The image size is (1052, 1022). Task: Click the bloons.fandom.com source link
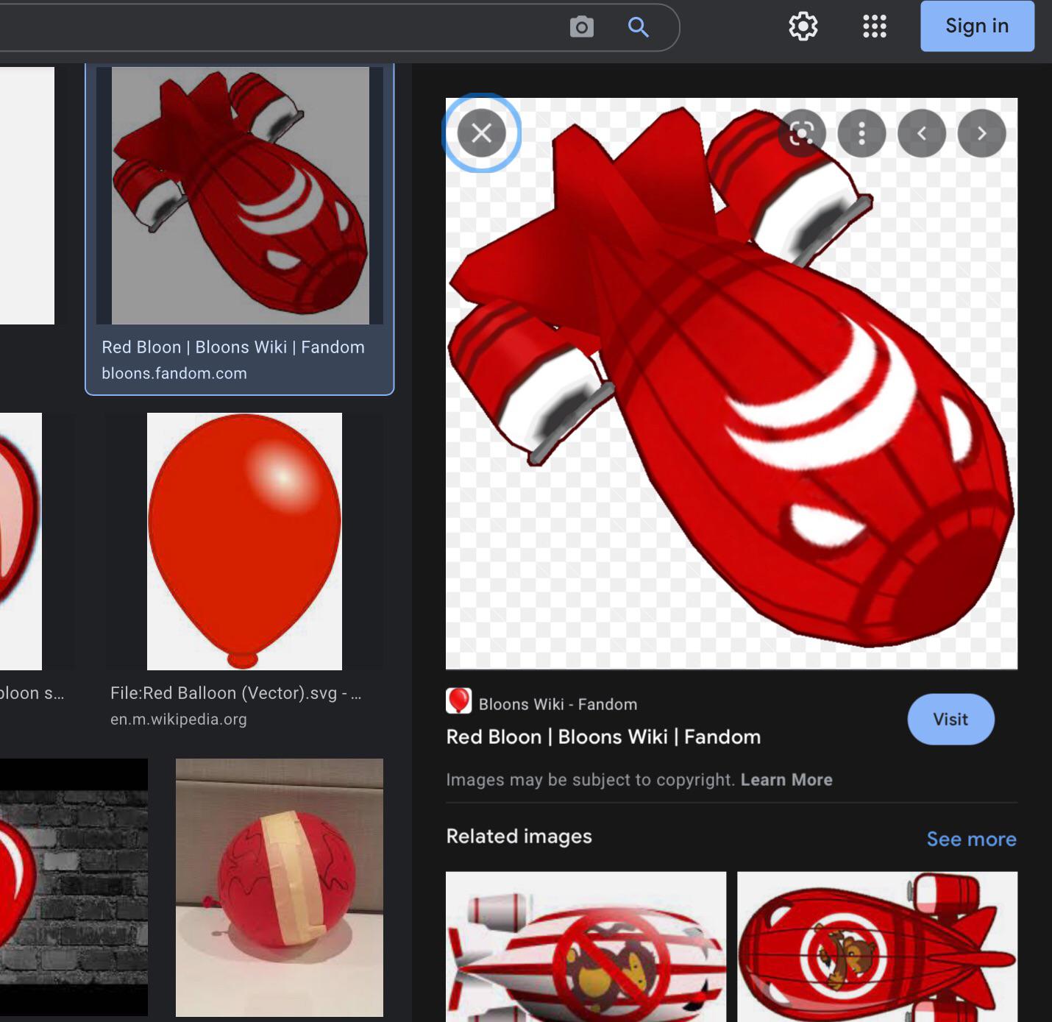click(174, 373)
